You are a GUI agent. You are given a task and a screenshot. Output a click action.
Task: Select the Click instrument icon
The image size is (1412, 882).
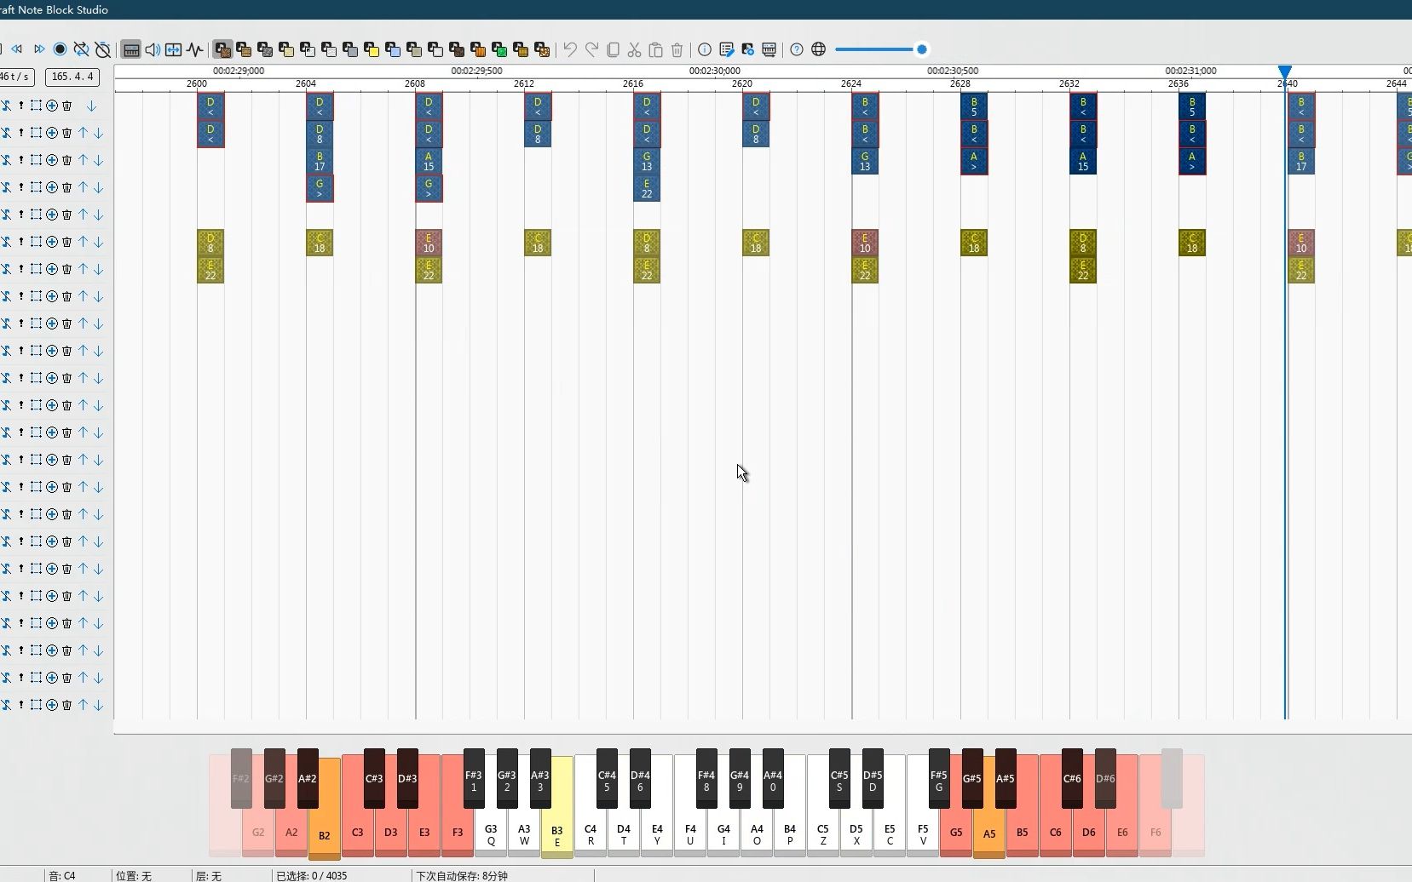[x=308, y=49]
